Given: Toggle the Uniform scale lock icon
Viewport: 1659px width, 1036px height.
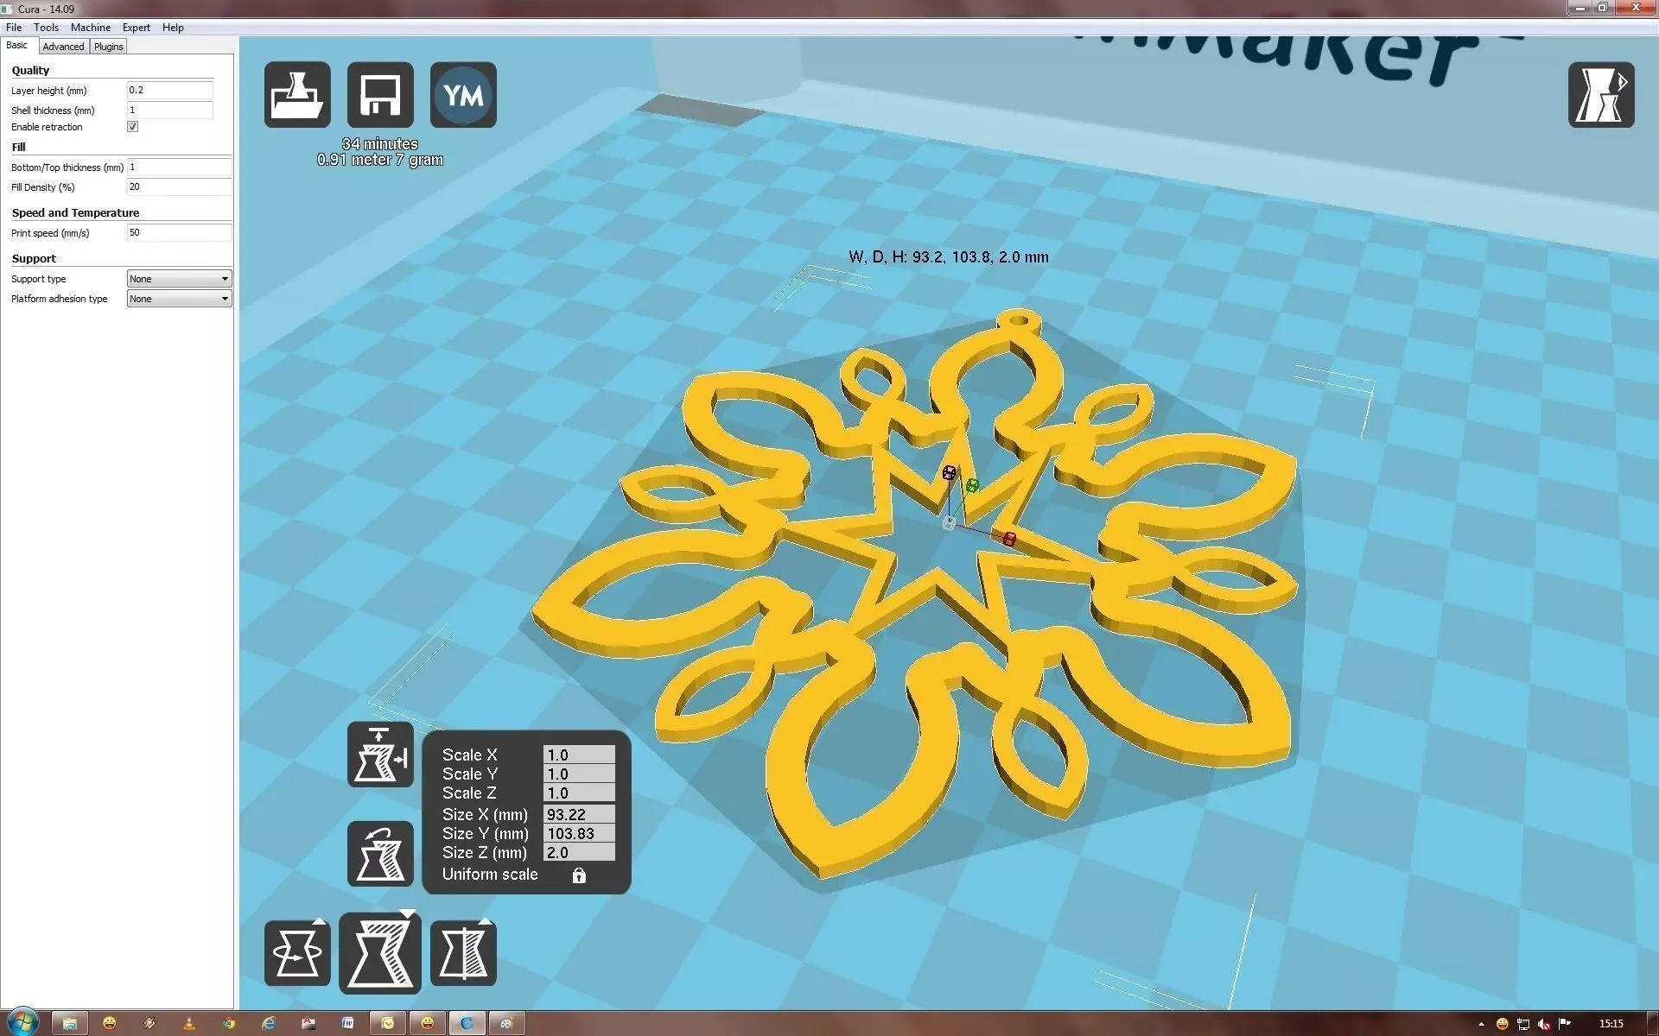Looking at the screenshot, I should (579, 875).
